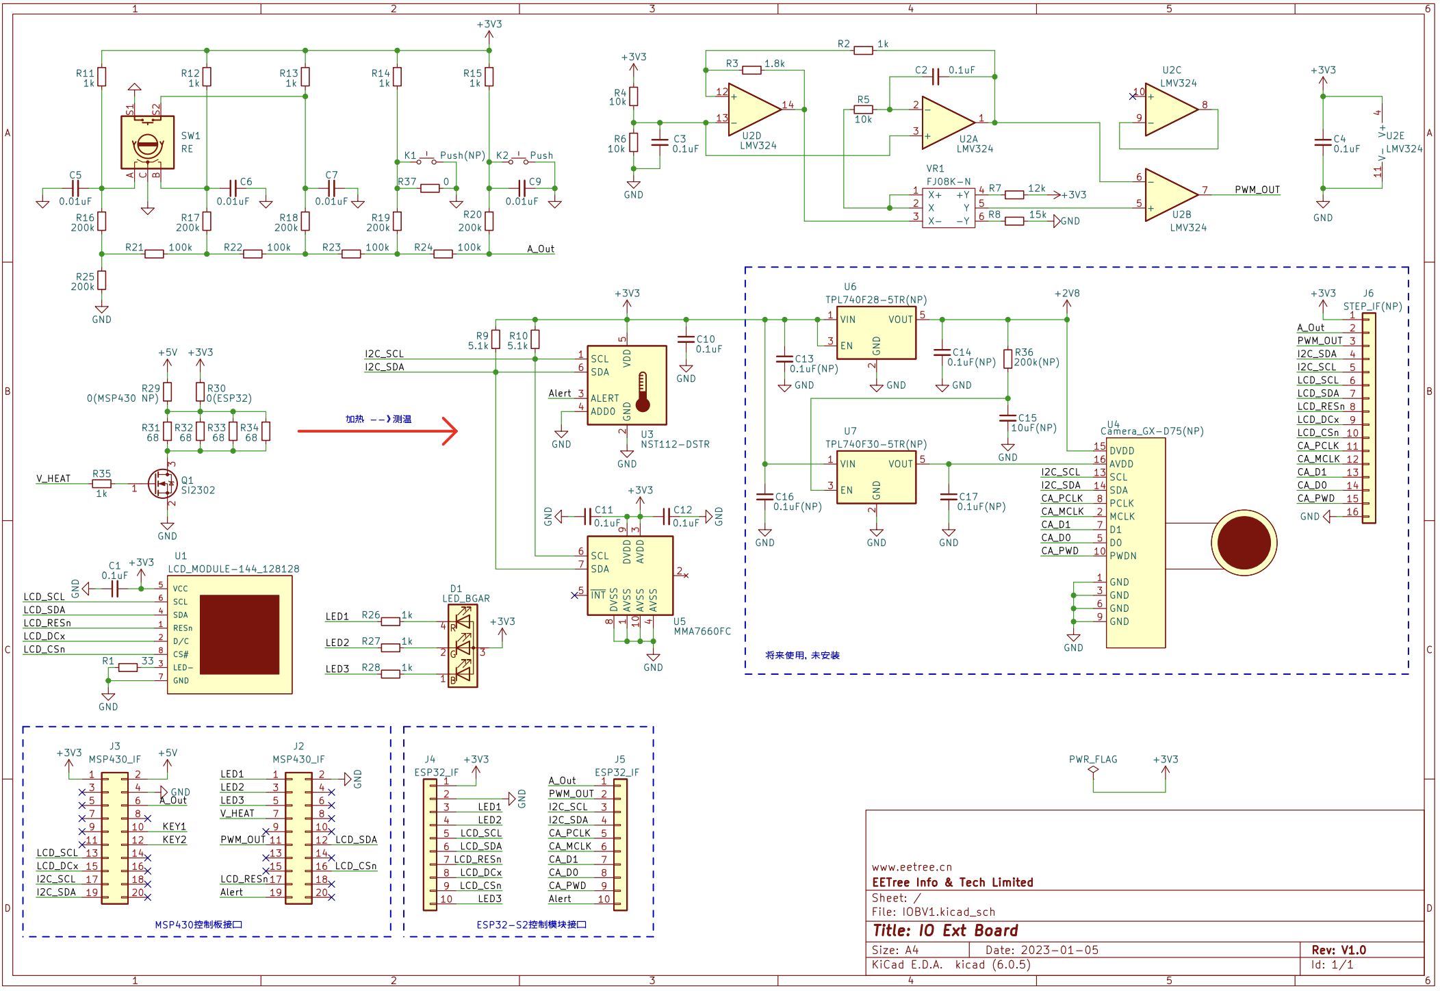Select resistor R8 15k symbol
The height and width of the screenshot is (991, 1440).
coord(1014,221)
